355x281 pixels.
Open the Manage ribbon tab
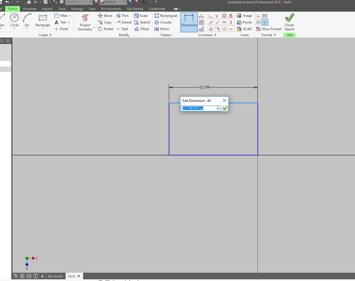[x=77, y=9]
